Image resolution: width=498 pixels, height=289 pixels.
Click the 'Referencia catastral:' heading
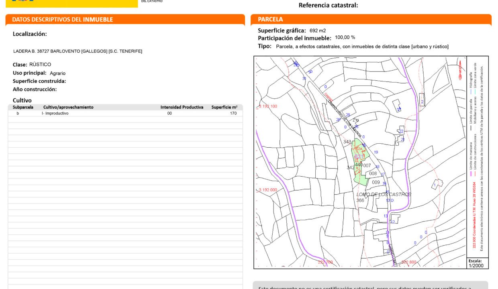pyautogui.click(x=328, y=5)
